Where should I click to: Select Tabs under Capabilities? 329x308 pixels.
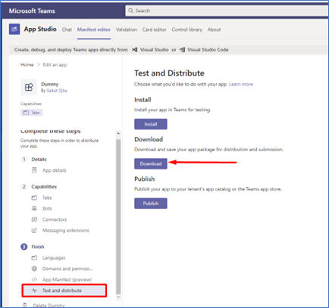tap(47, 198)
